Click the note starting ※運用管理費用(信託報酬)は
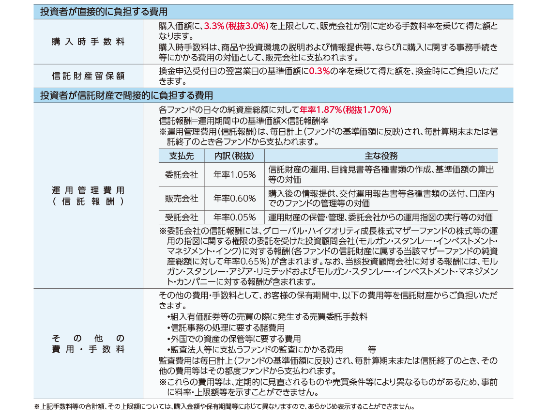 click(328, 137)
